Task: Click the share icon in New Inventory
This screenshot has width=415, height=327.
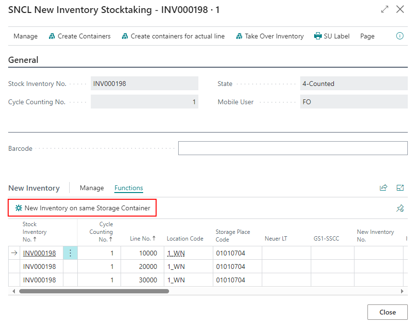Action: pyautogui.click(x=383, y=188)
